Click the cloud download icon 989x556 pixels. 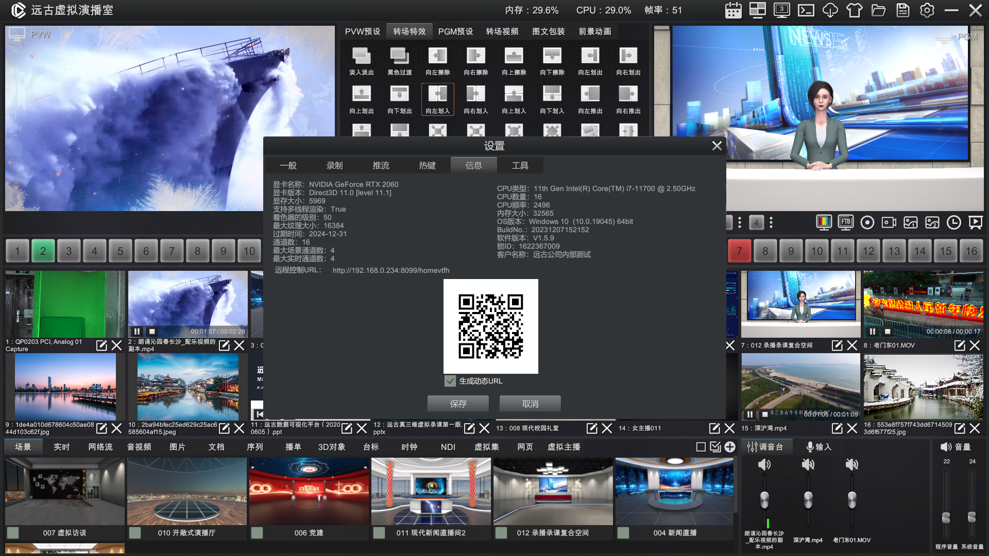coord(830,10)
